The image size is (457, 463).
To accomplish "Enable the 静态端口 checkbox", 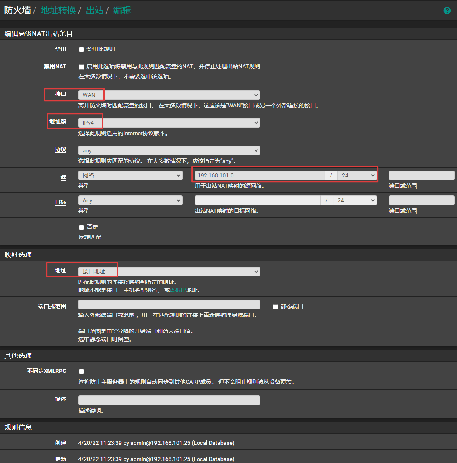I will pyautogui.click(x=275, y=307).
